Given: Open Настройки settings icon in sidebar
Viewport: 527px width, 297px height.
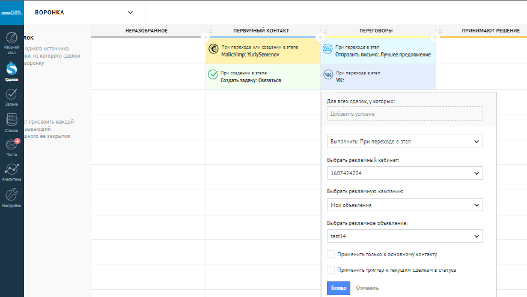Looking at the screenshot, I should click(x=11, y=197).
